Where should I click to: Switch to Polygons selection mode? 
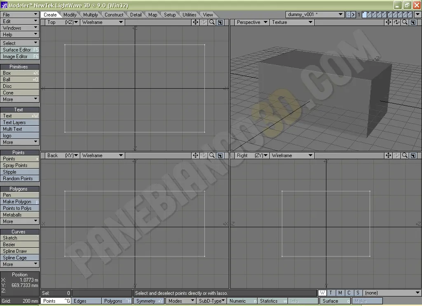pyautogui.click(x=117, y=301)
